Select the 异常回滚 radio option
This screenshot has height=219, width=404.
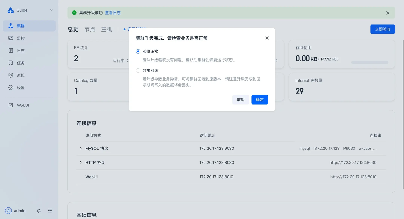[x=138, y=70]
